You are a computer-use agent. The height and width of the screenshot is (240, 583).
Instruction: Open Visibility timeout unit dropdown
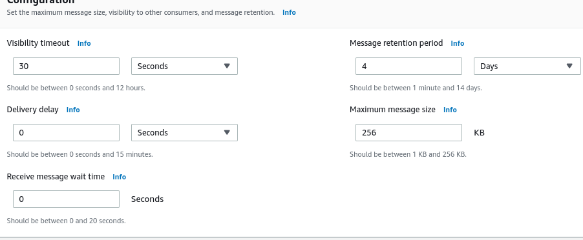click(184, 66)
